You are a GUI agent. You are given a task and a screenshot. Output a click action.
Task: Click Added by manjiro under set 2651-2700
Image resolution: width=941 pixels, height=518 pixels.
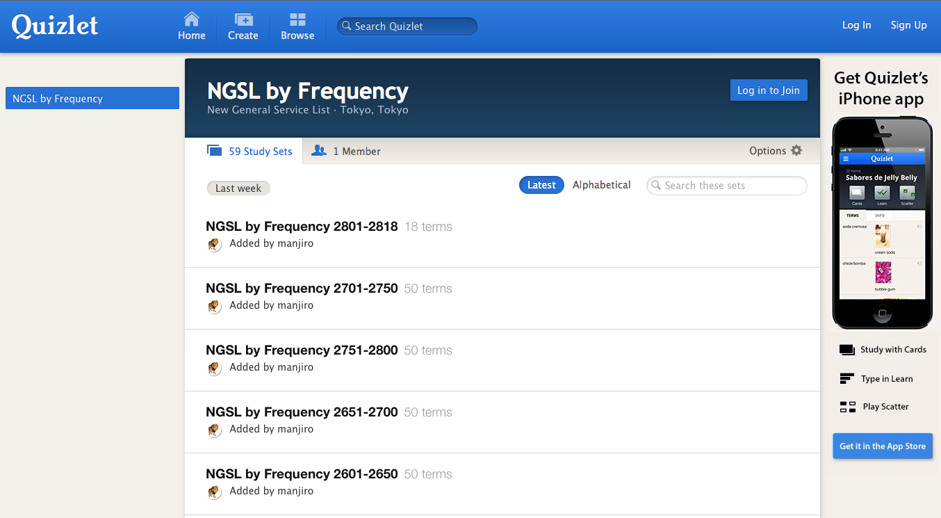pos(272,429)
